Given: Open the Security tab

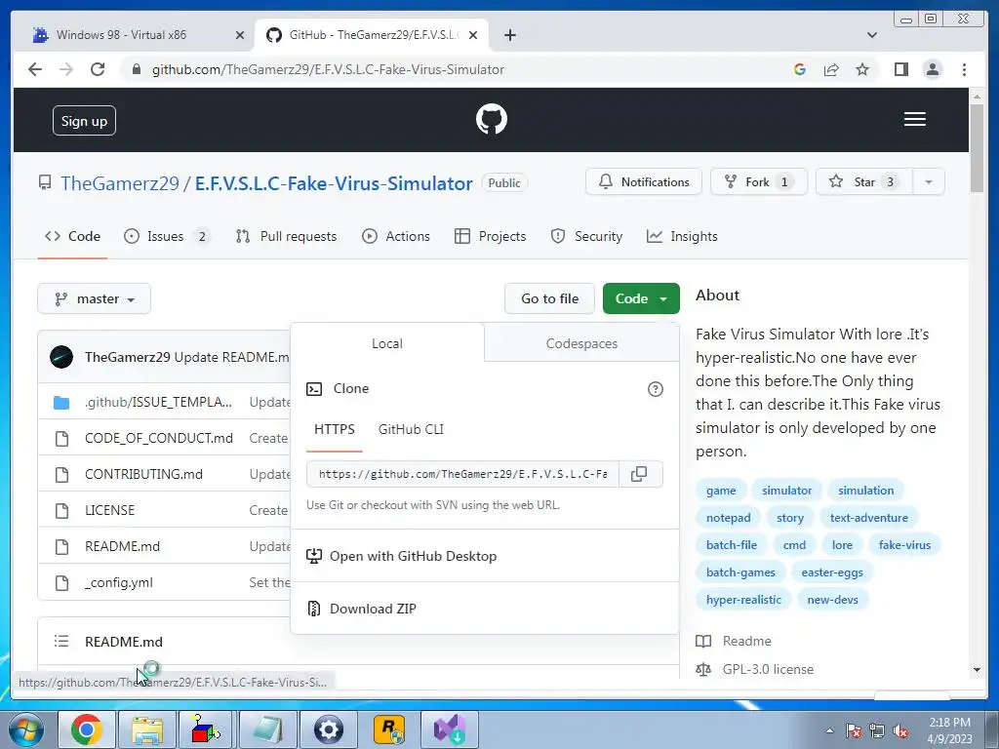Looking at the screenshot, I should click(x=586, y=236).
